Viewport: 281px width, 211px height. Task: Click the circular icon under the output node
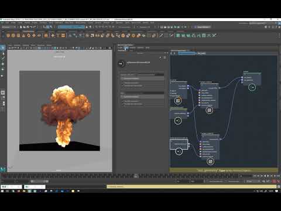point(252,87)
